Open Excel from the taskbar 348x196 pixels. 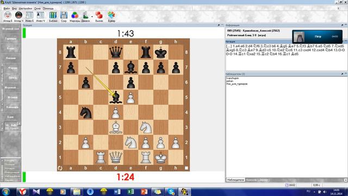130,192
